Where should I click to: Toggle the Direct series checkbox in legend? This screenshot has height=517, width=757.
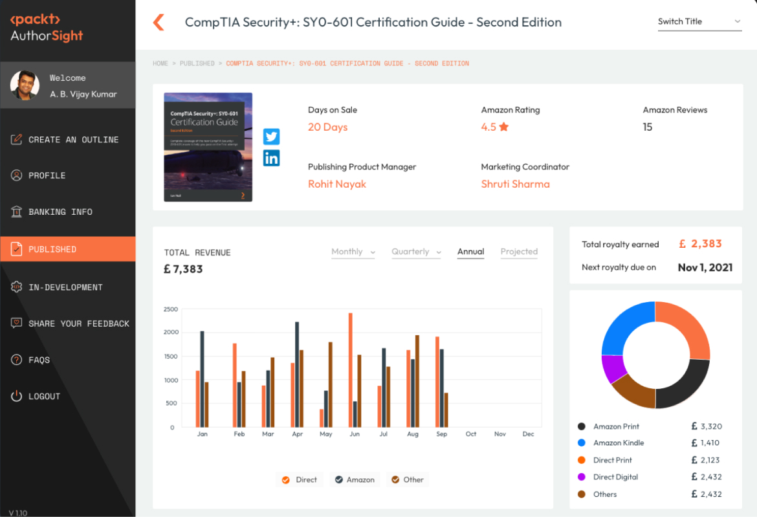(285, 479)
